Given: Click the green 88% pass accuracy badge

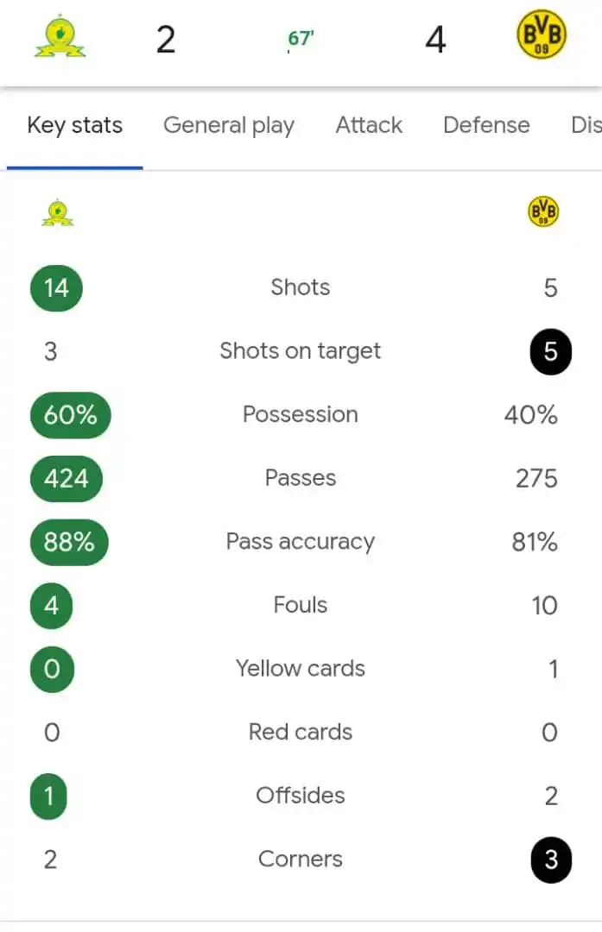Looking at the screenshot, I should [69, 542].
